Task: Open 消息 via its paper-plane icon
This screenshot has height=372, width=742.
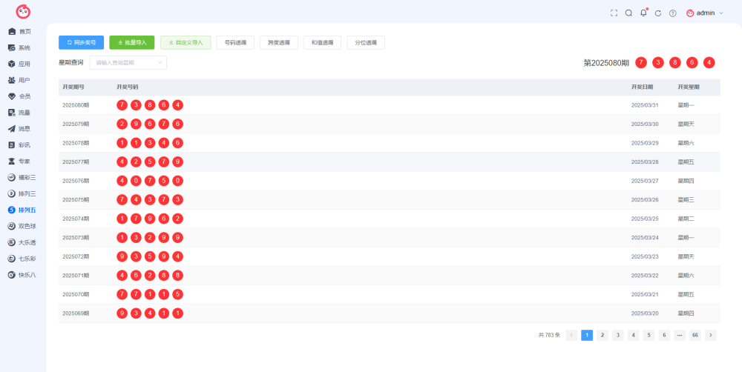Action: tap(12, 128)
